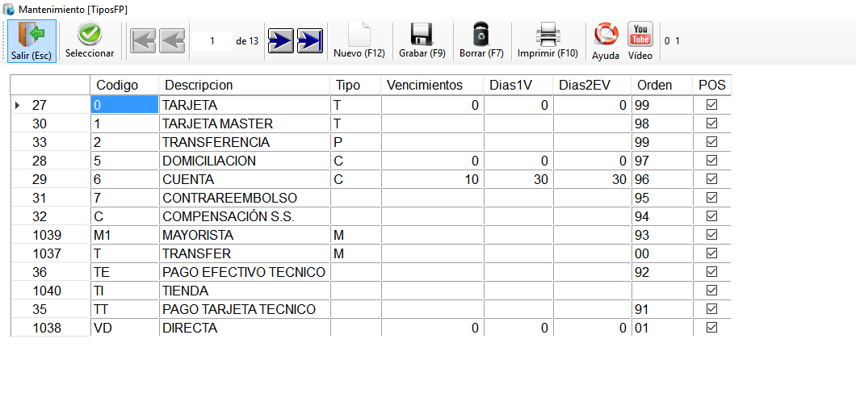Select the MAYORISTA description cell
The image size is (856, 406).
(x=245, y=235)
